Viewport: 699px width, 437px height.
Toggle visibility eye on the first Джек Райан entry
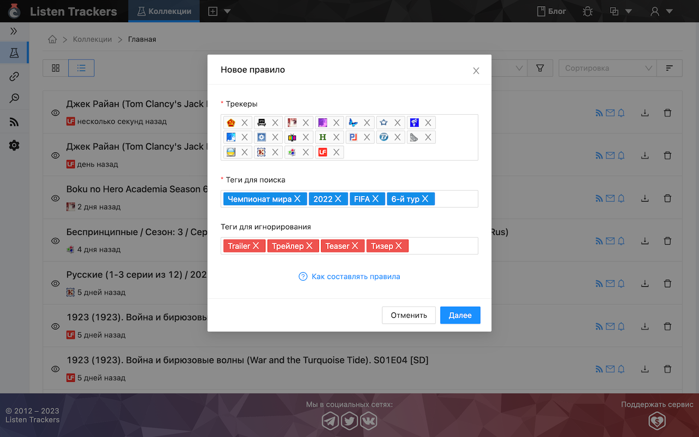click(x=55, y=113)
